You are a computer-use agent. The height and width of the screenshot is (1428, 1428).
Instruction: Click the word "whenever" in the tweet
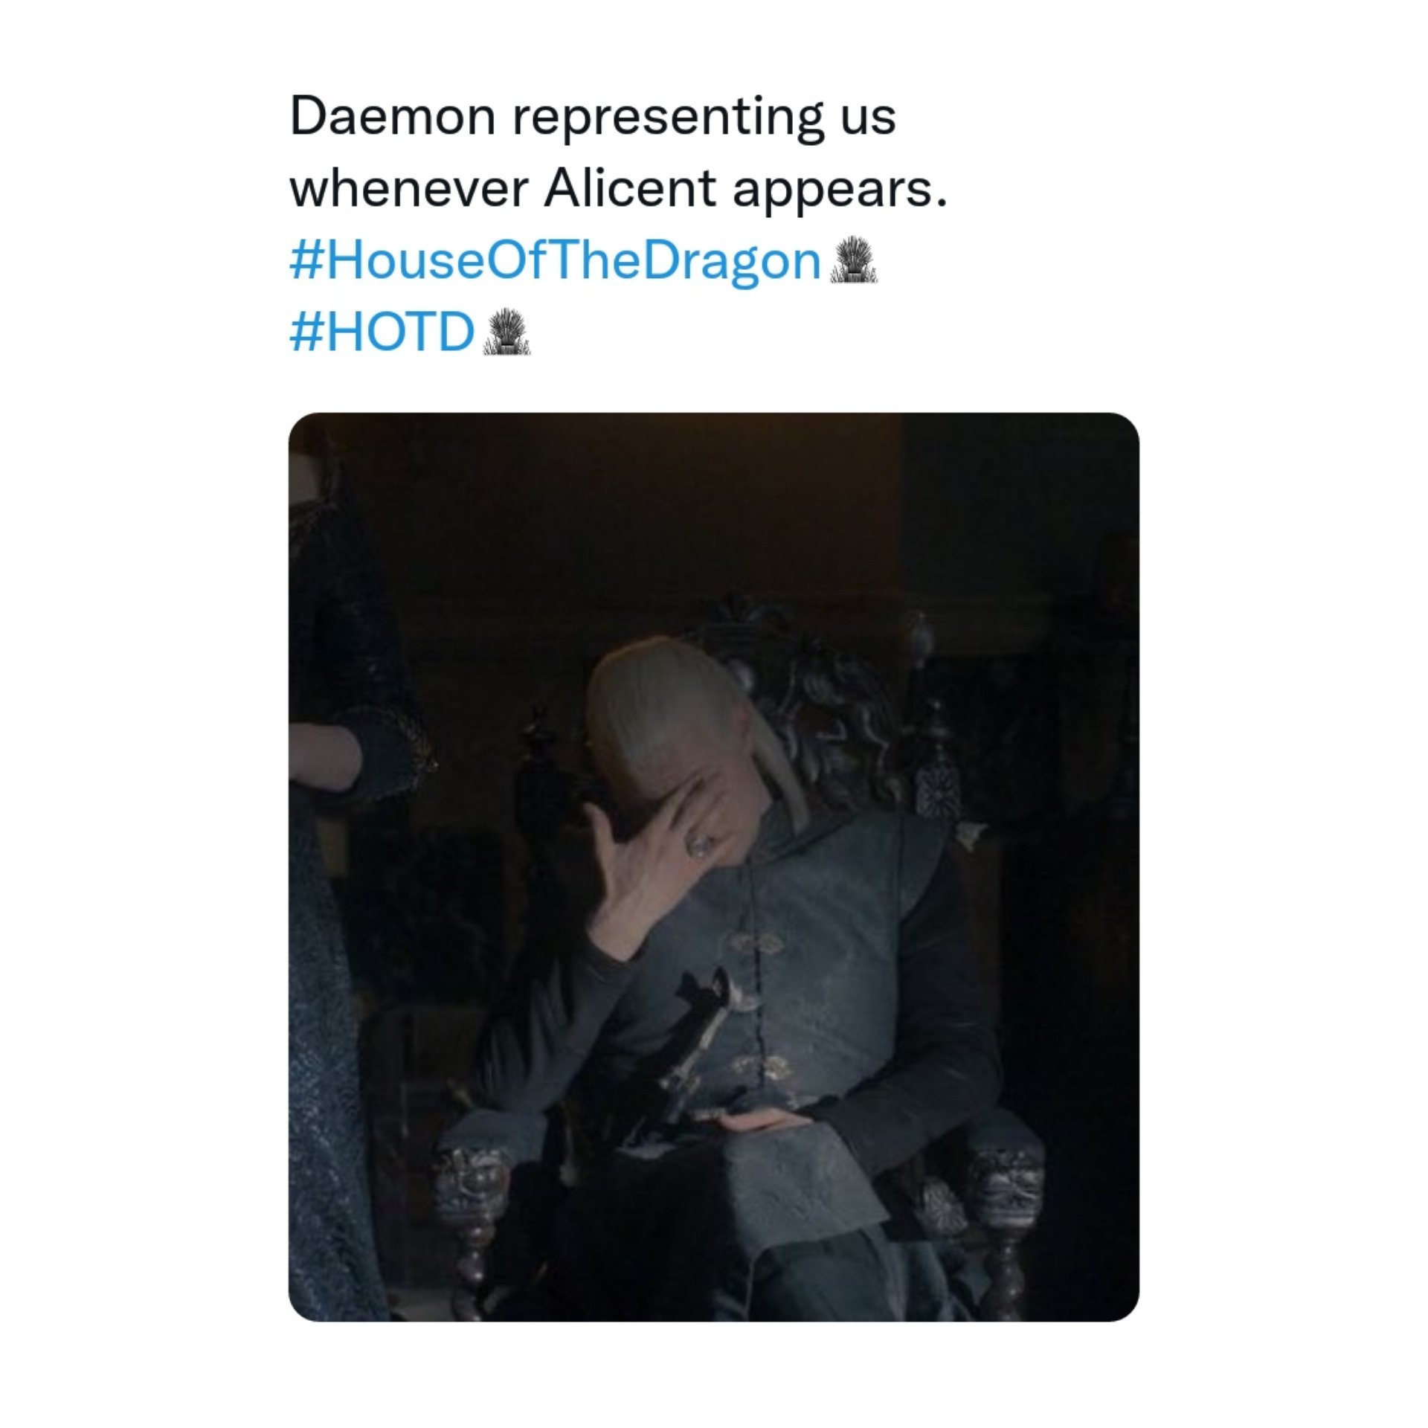tap(409, 190)
